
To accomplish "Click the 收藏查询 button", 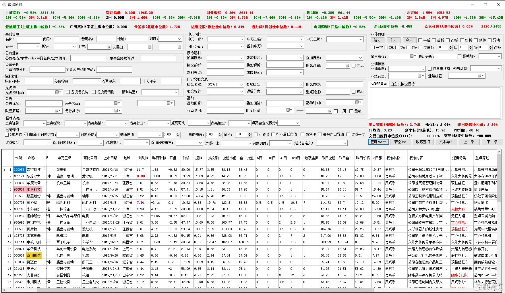I will (423, 142).
